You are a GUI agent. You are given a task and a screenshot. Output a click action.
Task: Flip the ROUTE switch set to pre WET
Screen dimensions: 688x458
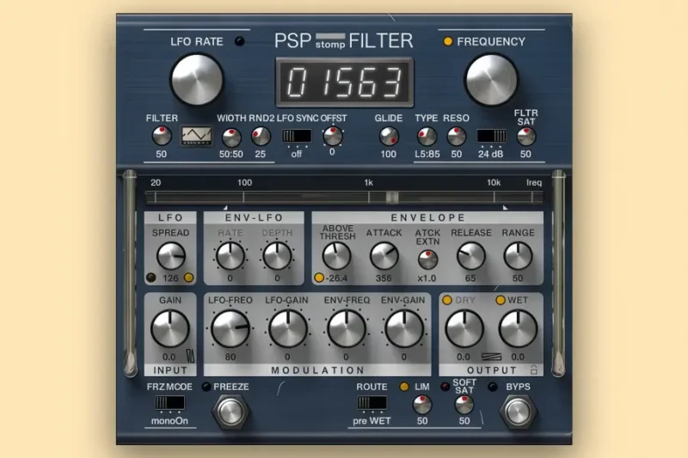(x=372, y=402)
